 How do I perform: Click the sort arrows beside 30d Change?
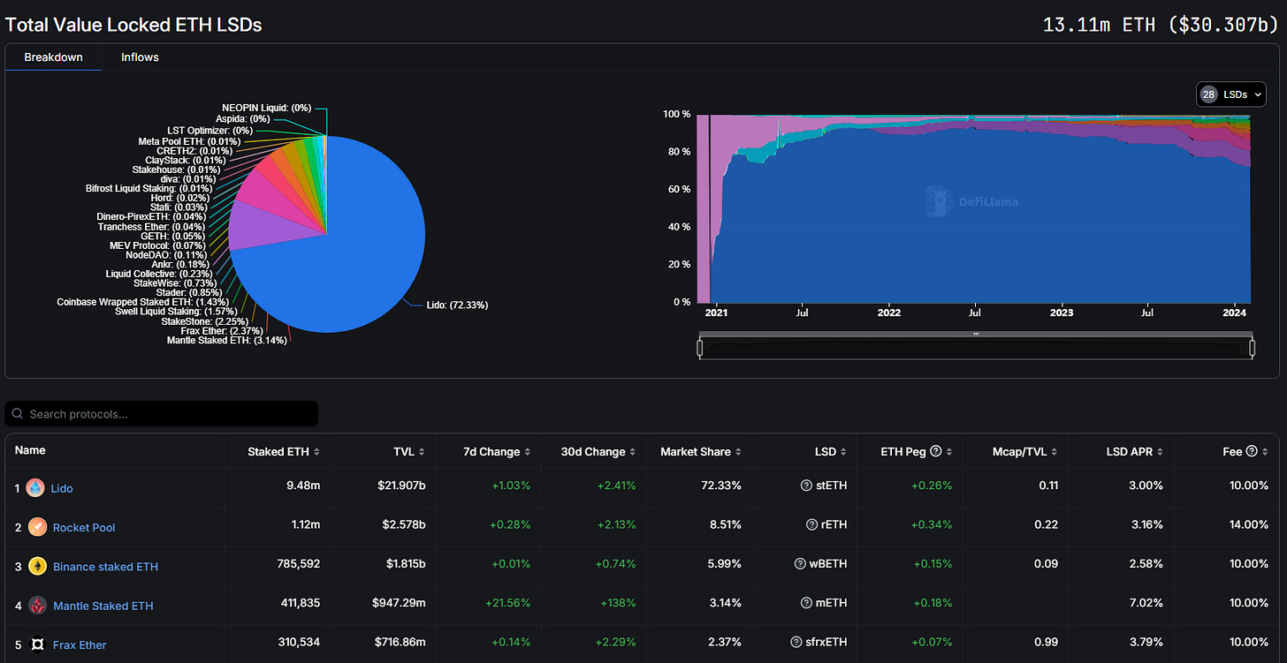click(632, 452)
